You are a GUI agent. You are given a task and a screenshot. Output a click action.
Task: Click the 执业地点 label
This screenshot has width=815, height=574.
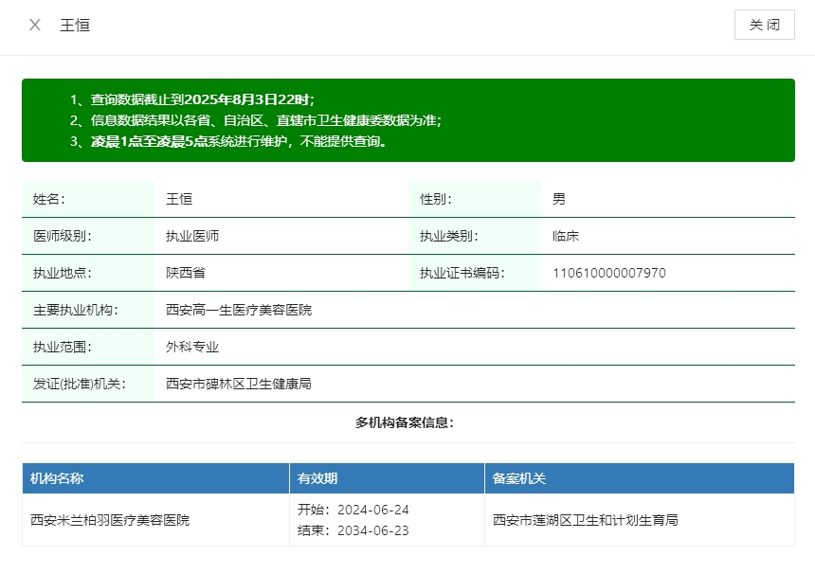click(63, 273)
